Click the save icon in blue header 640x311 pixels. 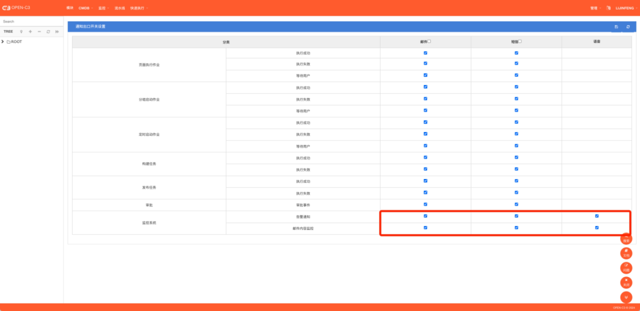[x=616, y=27]
